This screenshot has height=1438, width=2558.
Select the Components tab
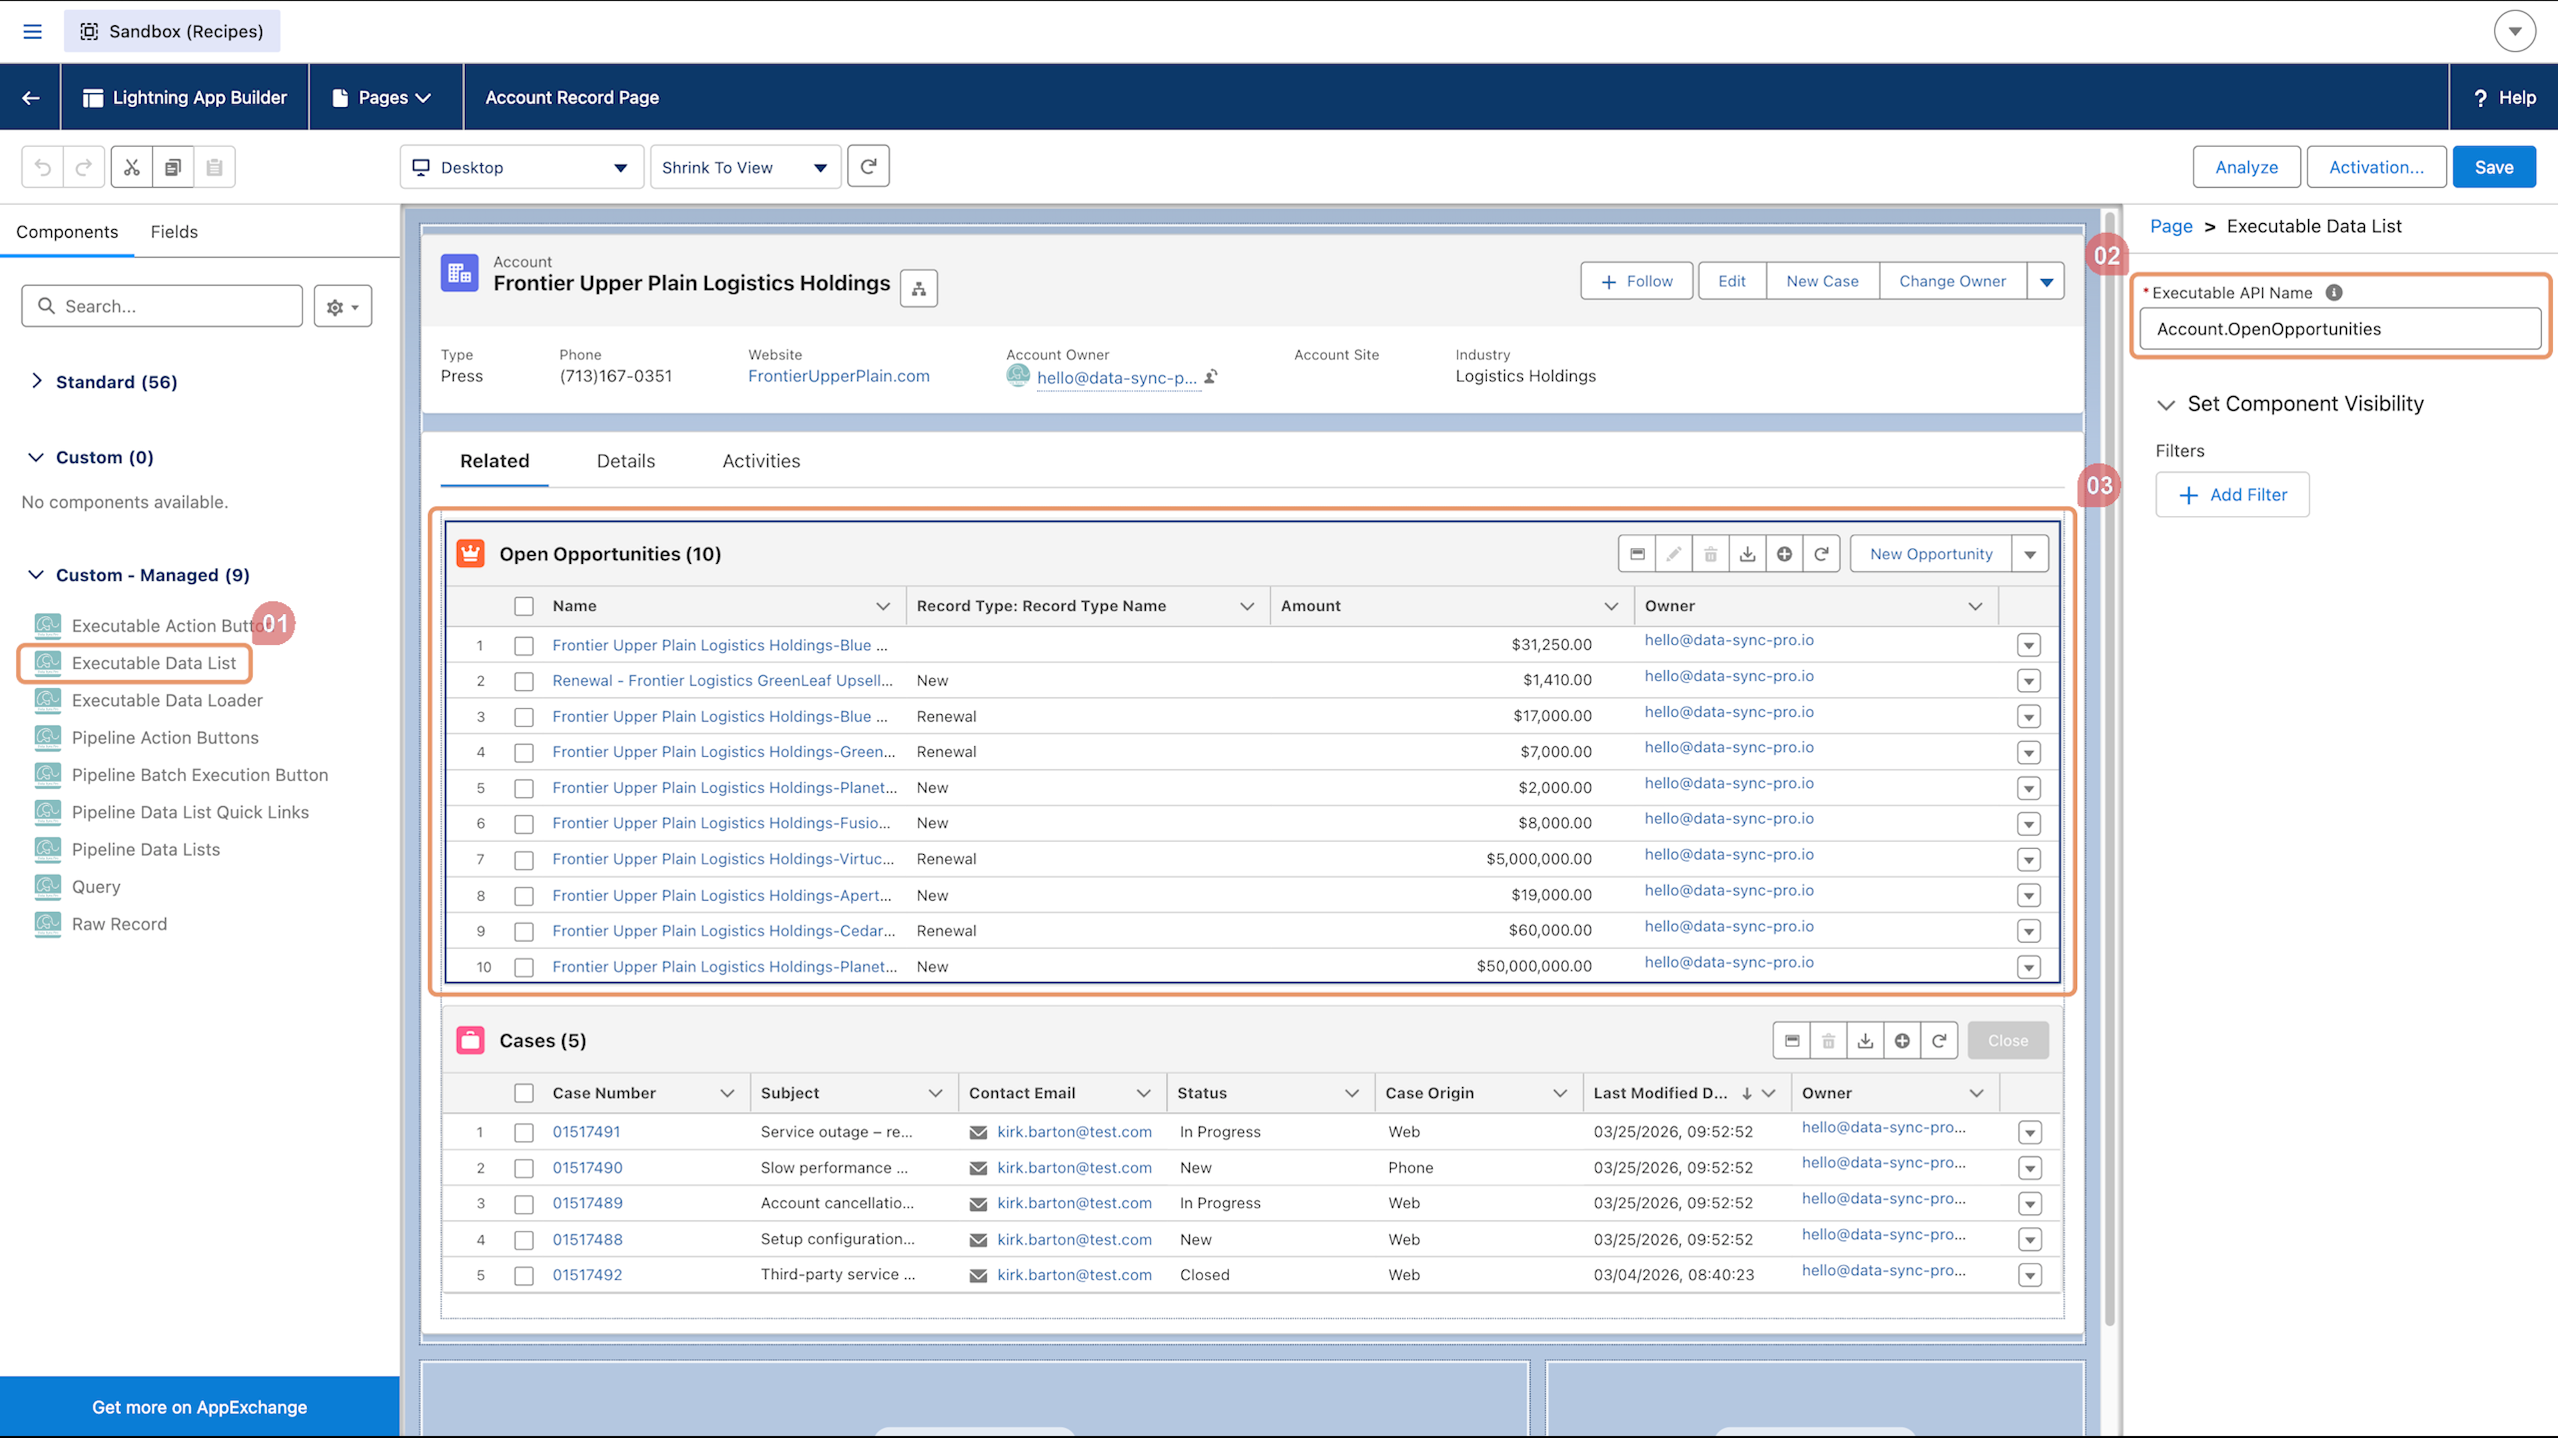67,231
